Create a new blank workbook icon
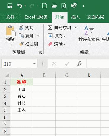 tap(44, 6)
